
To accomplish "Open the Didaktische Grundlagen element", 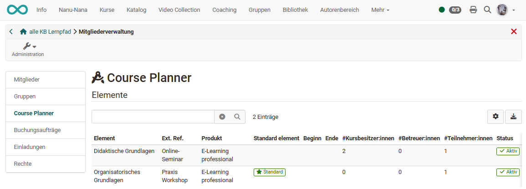I will pos(124,151).
